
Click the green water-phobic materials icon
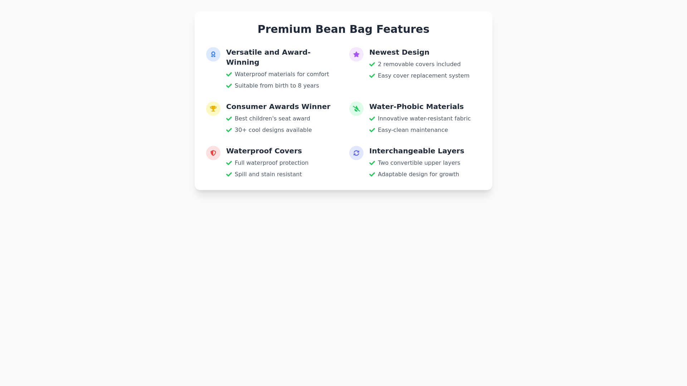point(356,109)
